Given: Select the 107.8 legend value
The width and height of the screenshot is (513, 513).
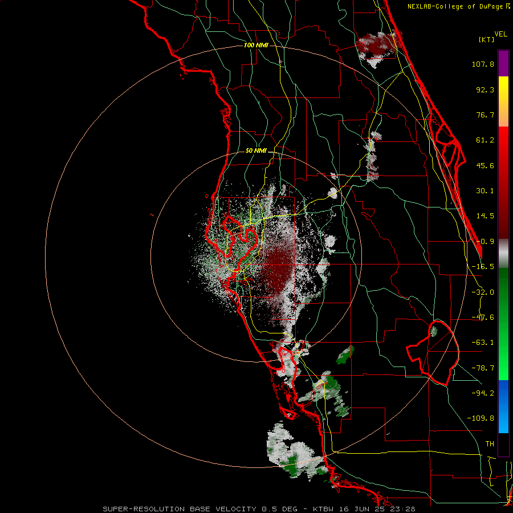Looking at the screenshot, I should [x=483, y=64].
